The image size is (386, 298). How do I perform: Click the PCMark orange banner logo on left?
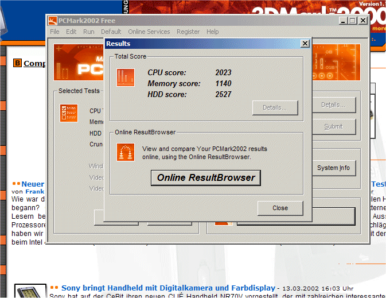(79, 63)
